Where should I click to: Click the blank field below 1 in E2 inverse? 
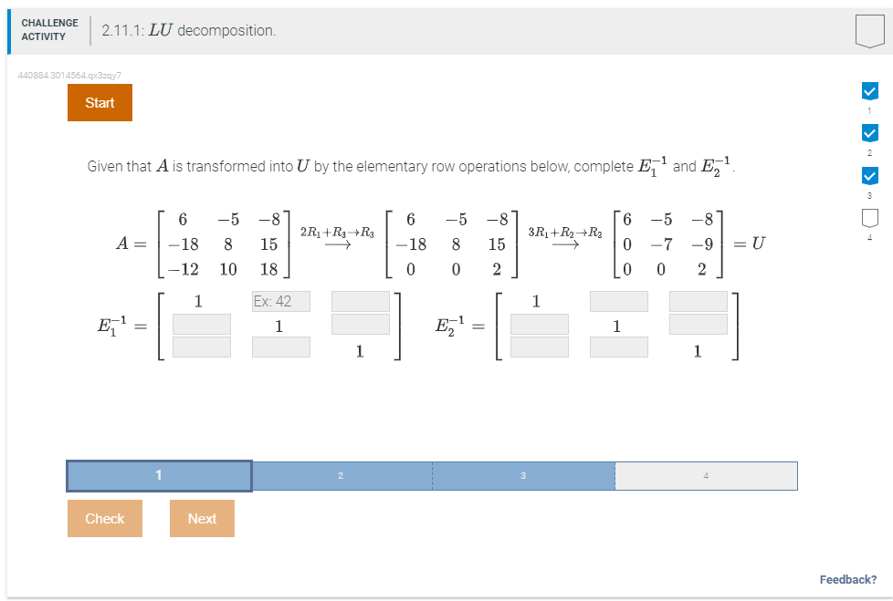(x=538, y=324)
